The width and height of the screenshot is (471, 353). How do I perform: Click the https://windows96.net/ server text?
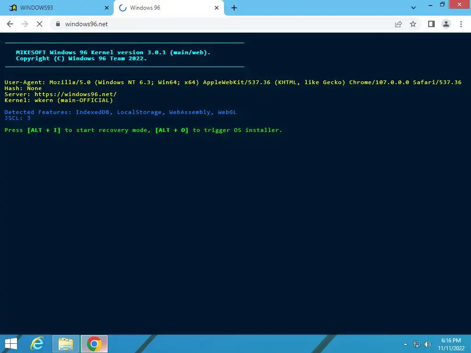coord(75,94)
